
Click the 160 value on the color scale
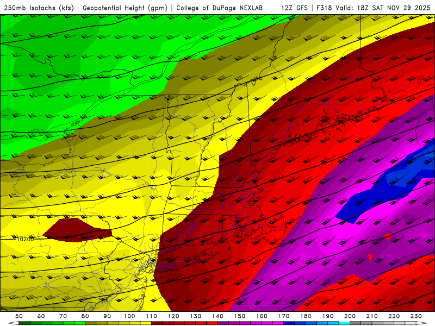tap(262, 316)
